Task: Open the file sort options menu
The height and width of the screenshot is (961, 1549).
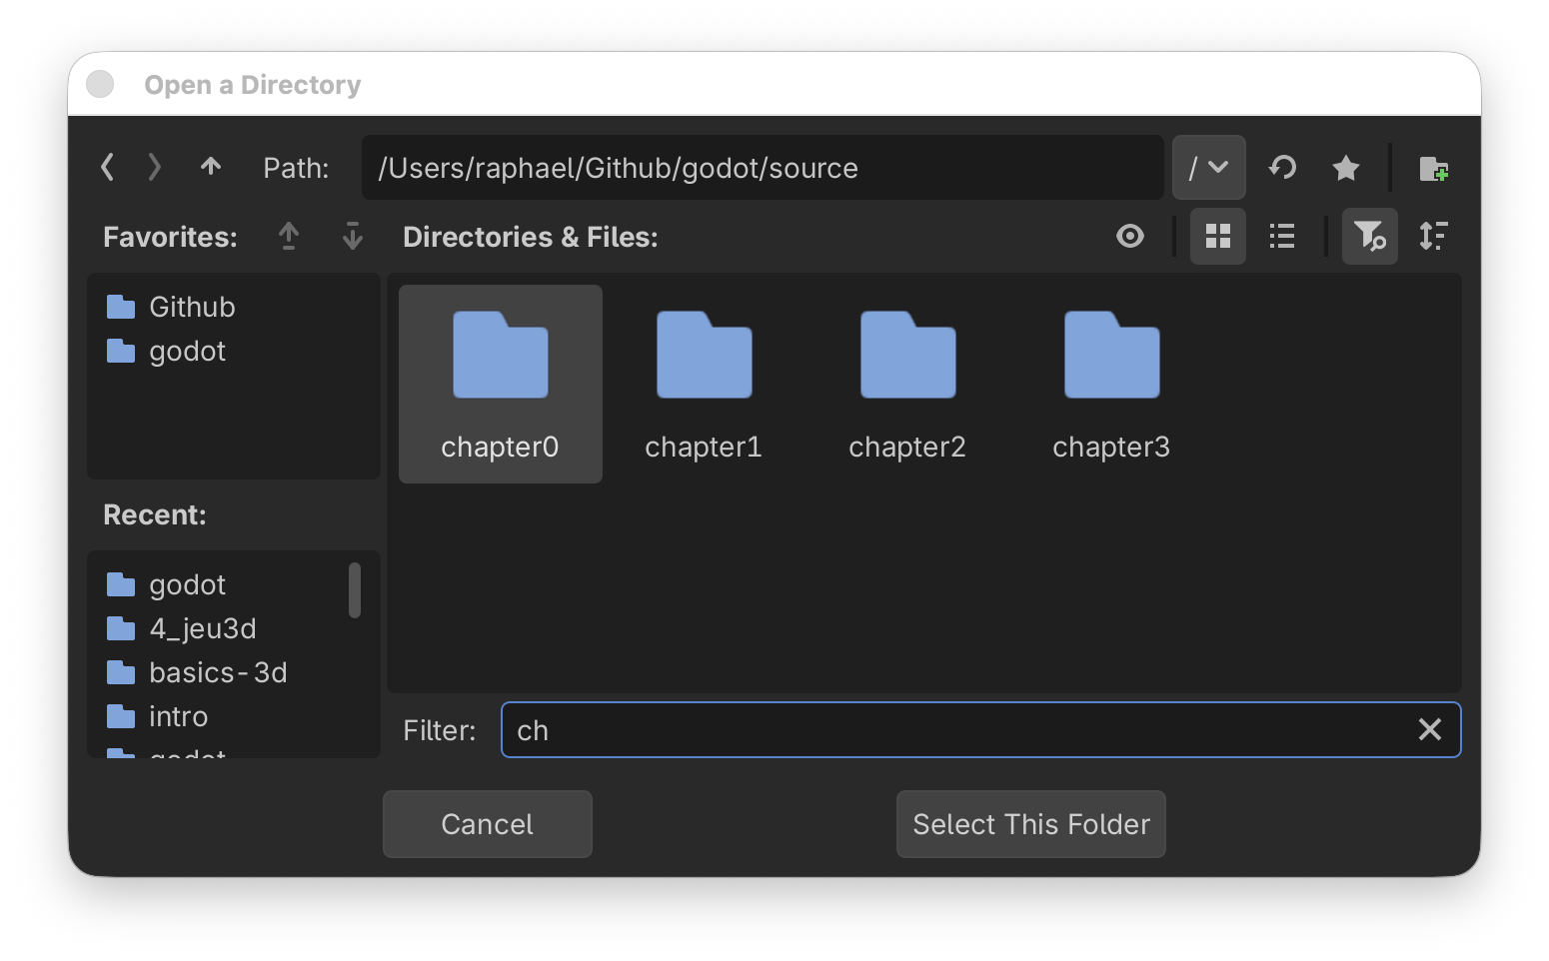Action: [1433, 237]
